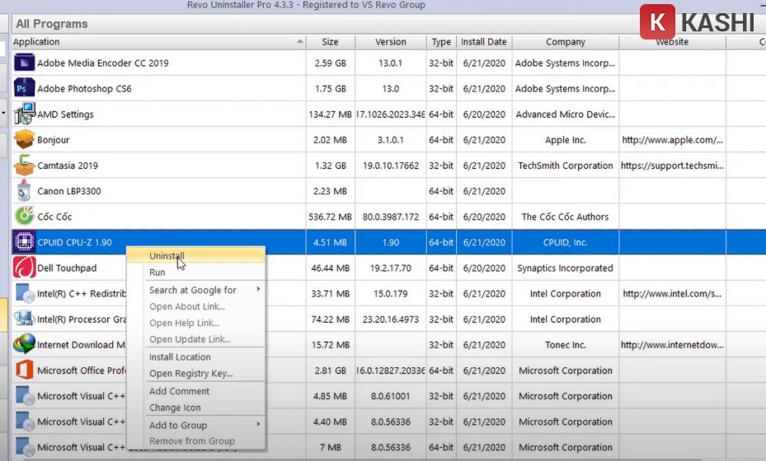Select the AMD Settings program icon

24,114
